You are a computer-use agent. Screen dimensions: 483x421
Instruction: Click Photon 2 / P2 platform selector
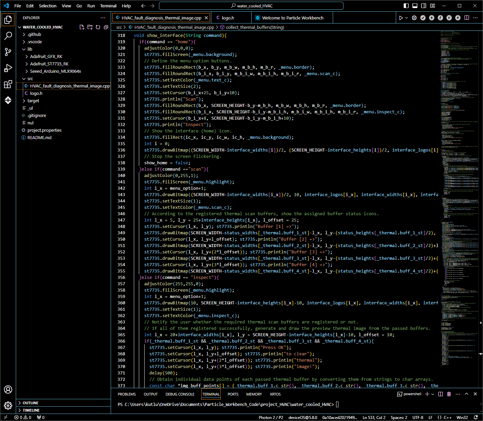271,417
